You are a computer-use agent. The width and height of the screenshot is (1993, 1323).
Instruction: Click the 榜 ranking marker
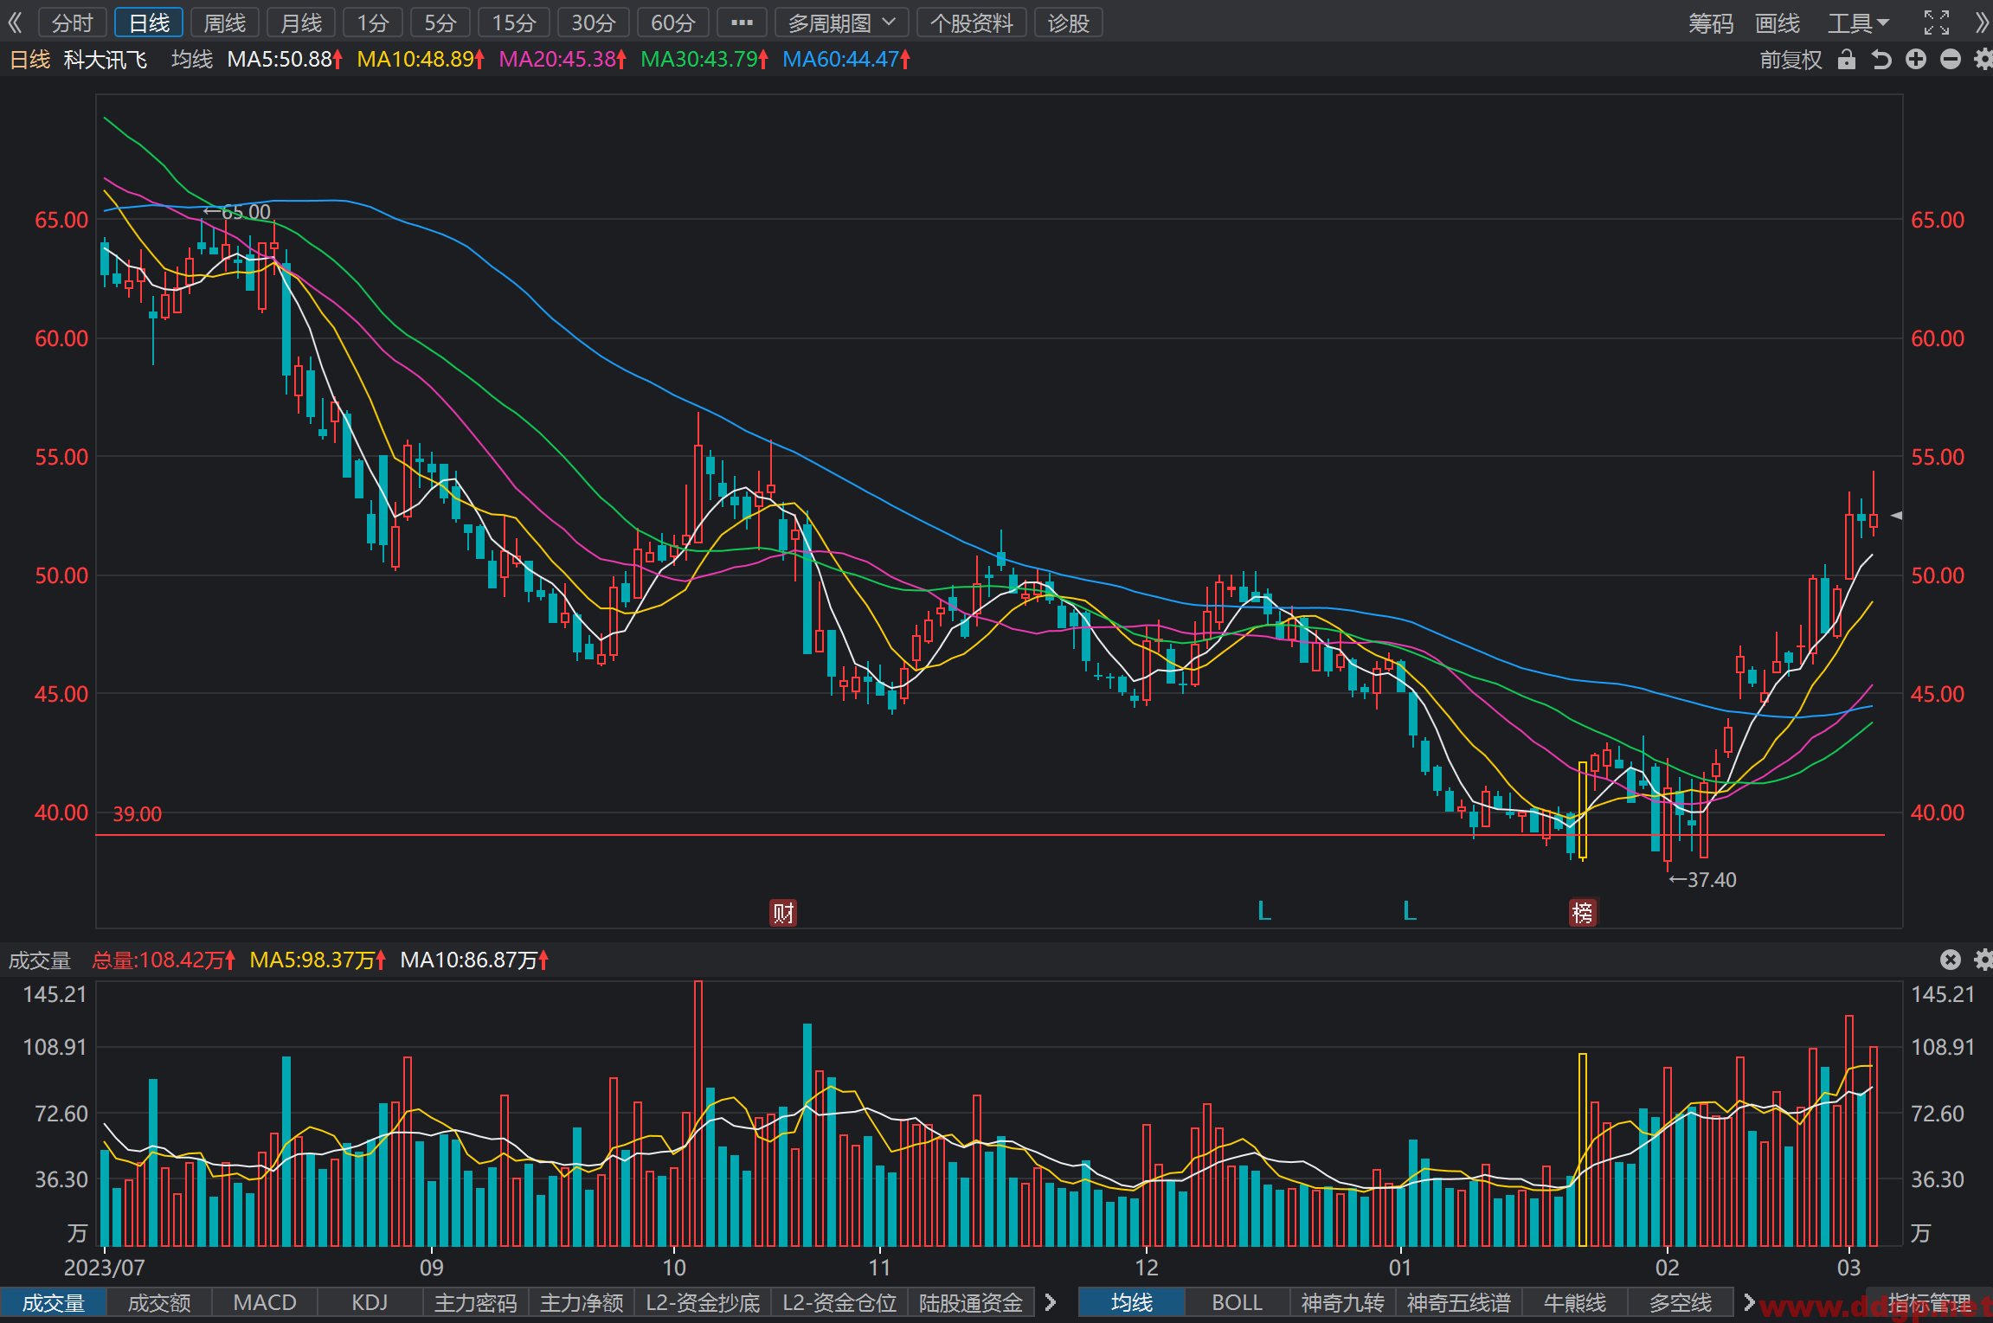pos(1583,913)
